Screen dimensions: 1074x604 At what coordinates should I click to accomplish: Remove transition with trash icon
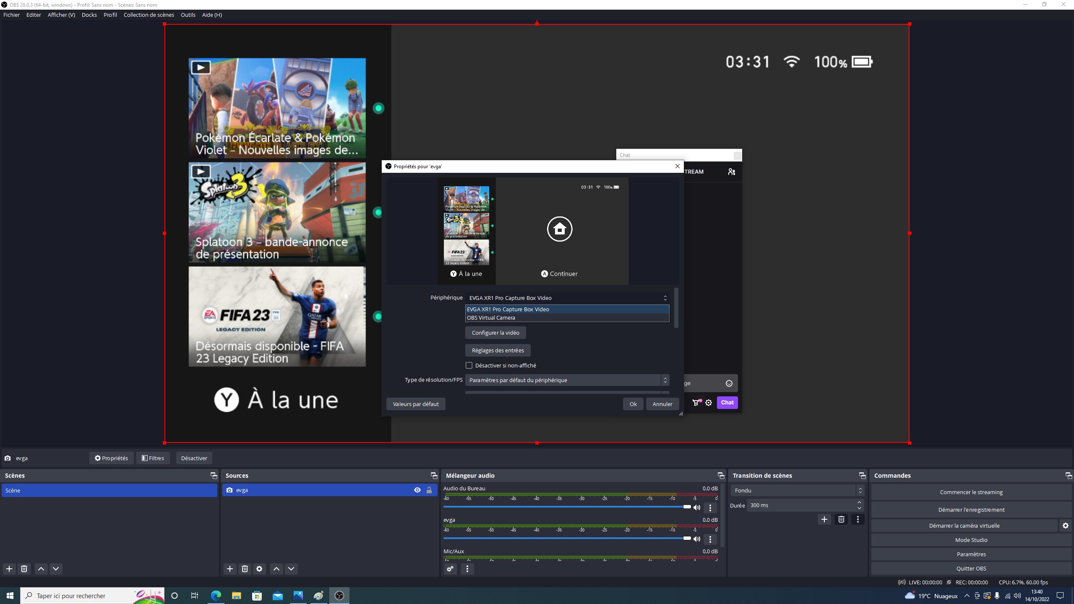841,519
